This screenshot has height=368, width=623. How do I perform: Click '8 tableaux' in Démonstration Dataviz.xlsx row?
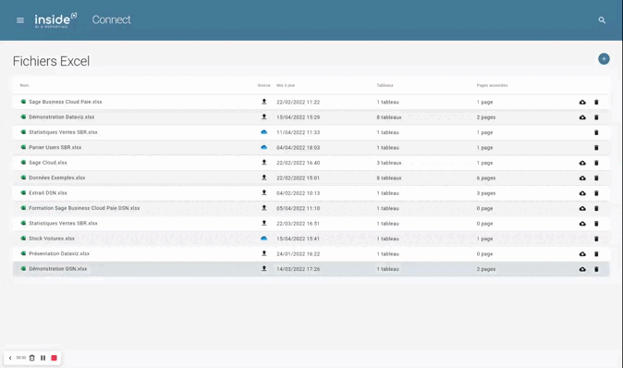pos(389,117)
